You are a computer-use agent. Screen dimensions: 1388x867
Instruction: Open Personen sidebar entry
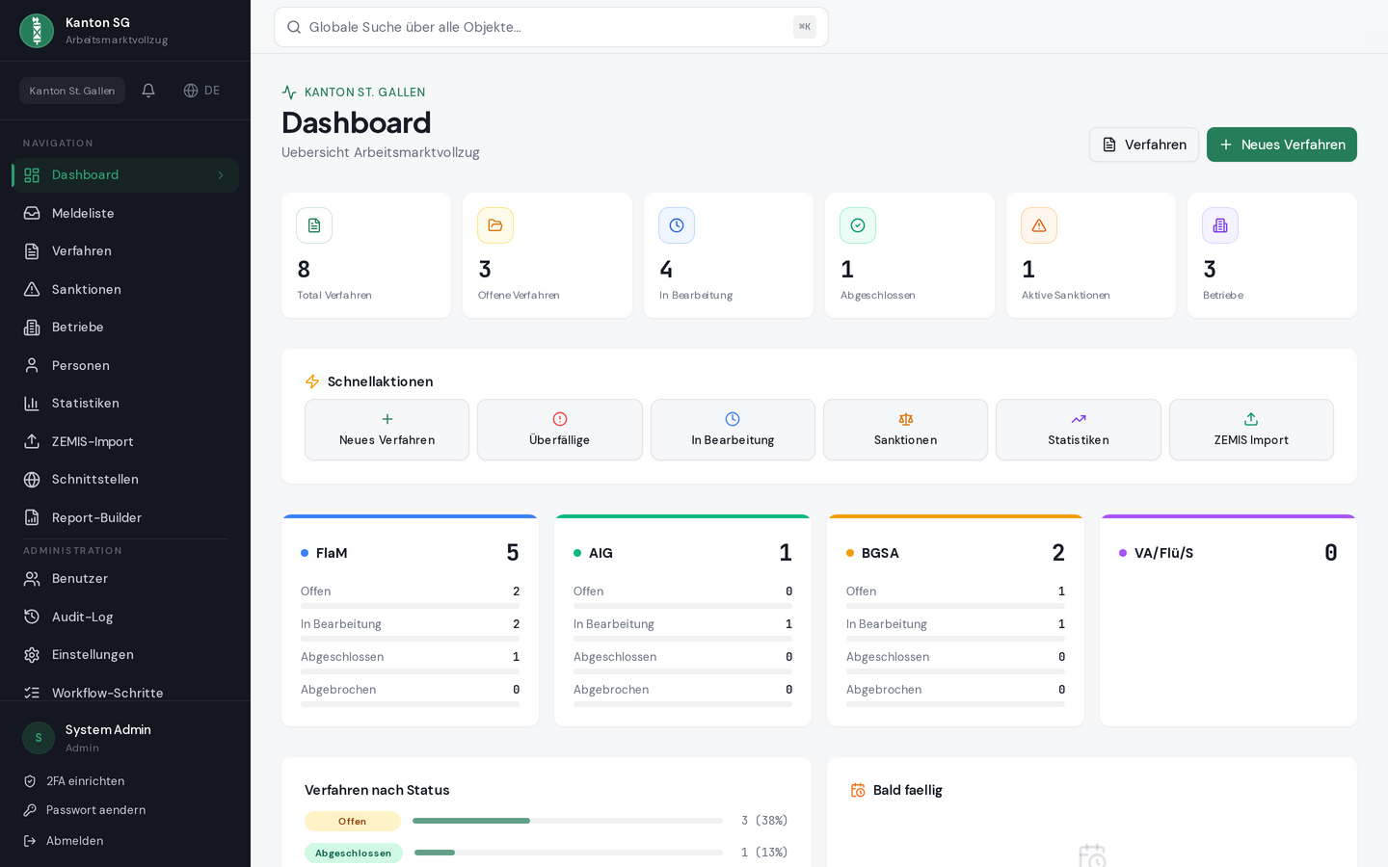pos(125,365)
